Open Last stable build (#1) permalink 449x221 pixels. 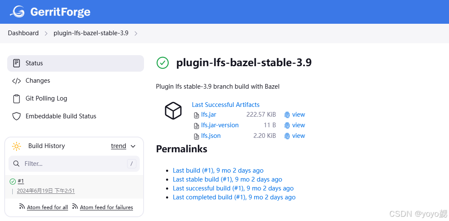tap(227, 179)
